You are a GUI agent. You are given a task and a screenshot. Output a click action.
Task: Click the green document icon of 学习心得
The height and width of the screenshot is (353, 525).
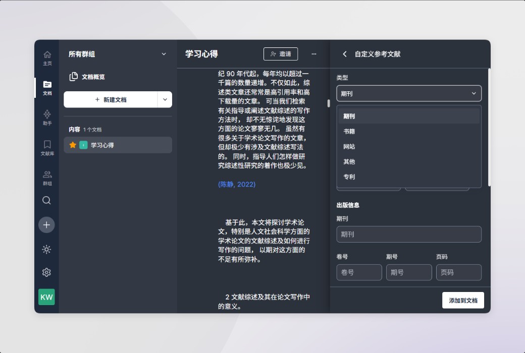83,145
